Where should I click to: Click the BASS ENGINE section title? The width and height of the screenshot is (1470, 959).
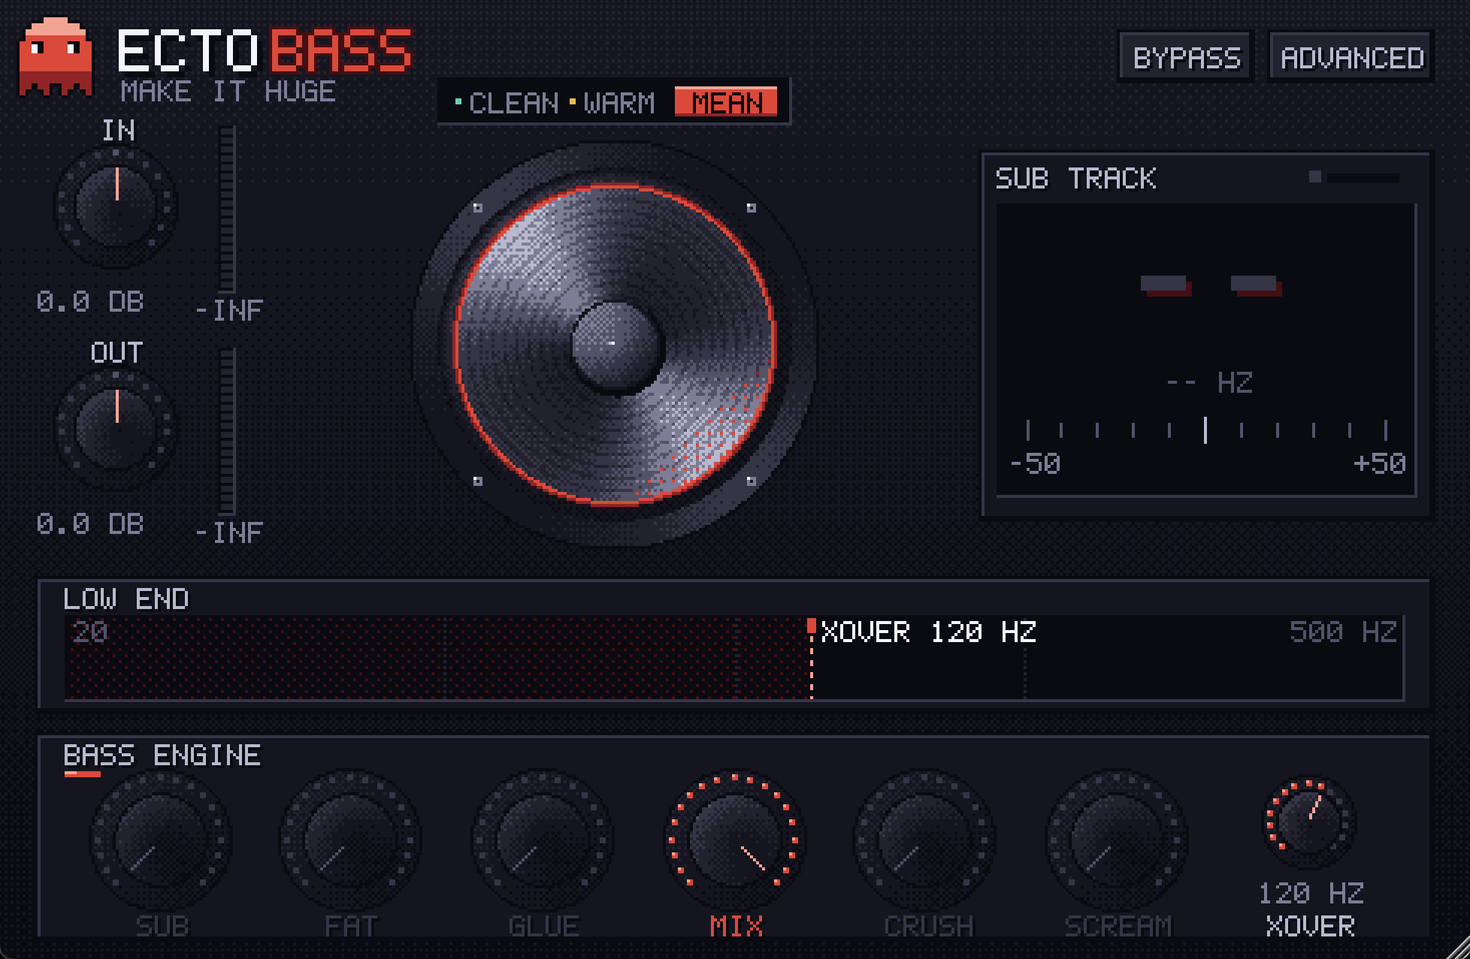click(162, 755)
